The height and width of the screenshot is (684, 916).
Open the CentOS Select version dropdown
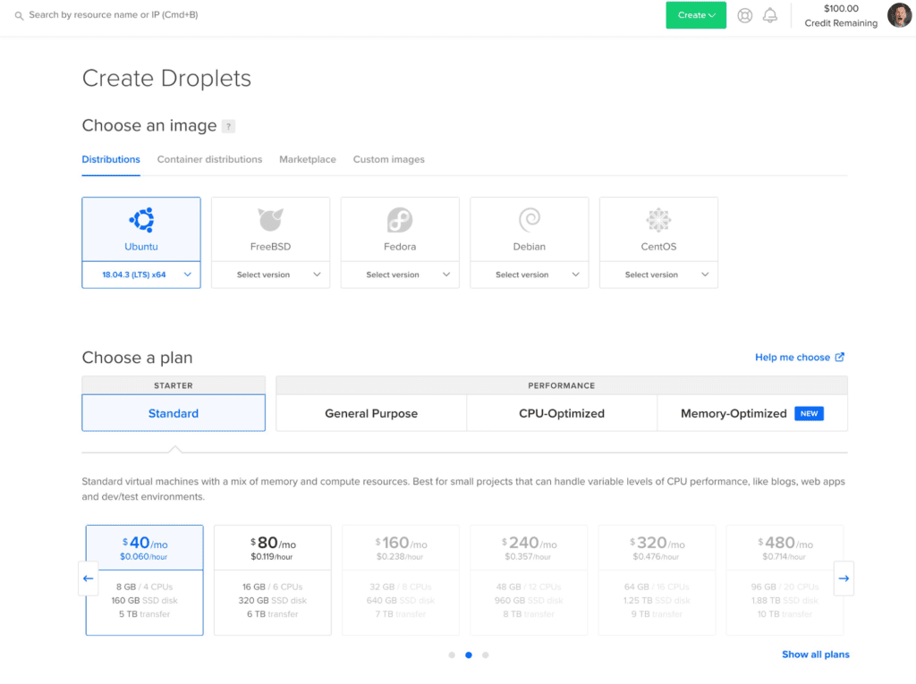point(658,274)
